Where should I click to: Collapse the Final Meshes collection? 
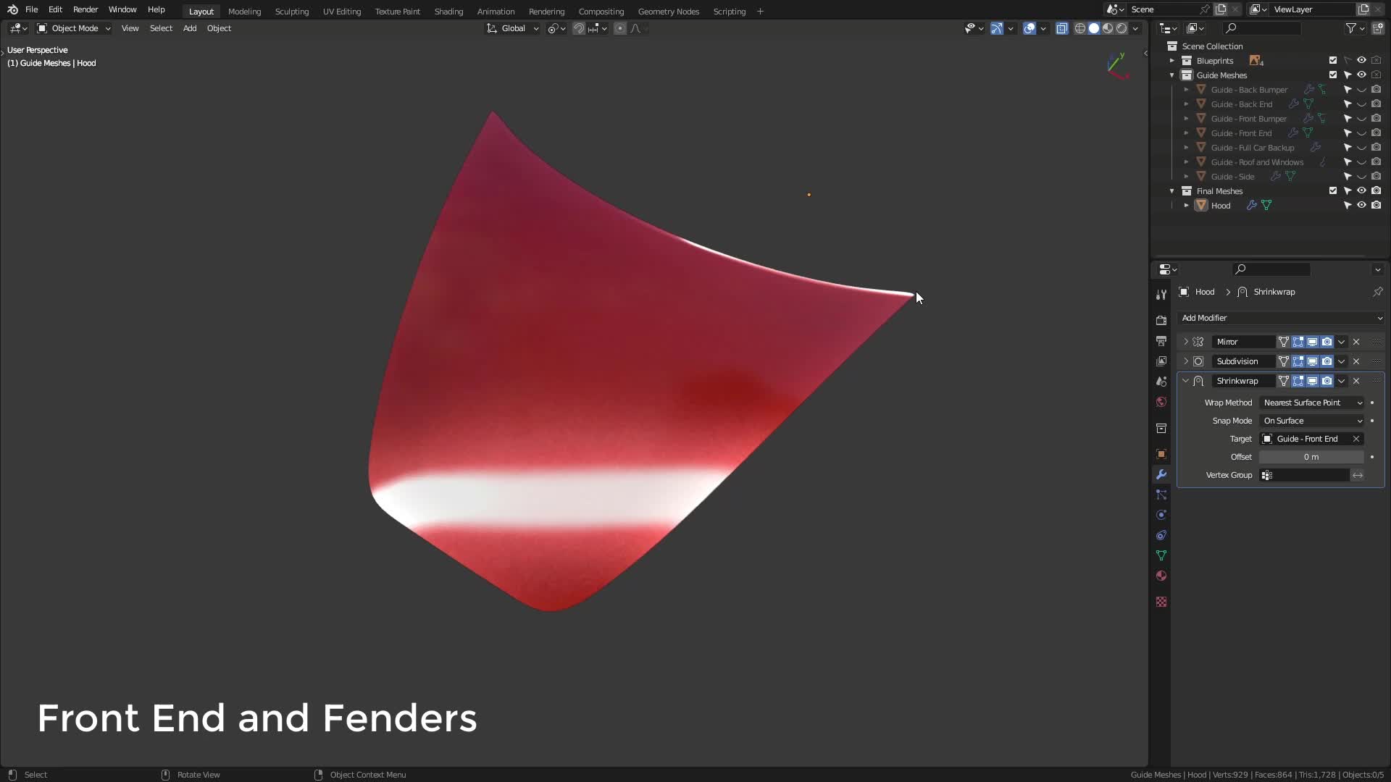1172,191
